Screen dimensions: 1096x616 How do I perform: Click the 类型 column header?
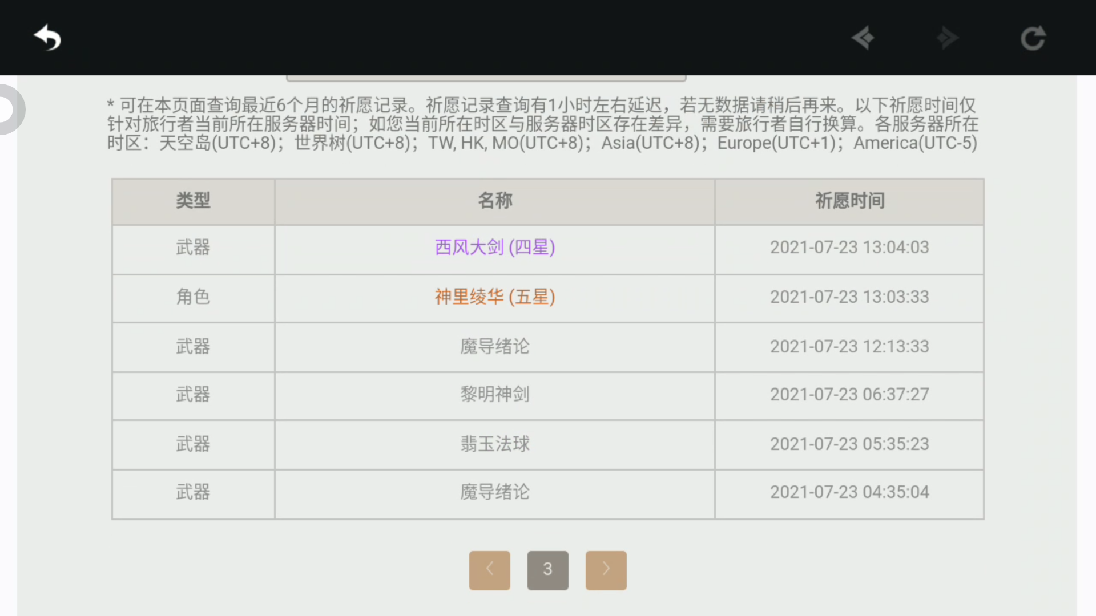[x=193, y=201]
